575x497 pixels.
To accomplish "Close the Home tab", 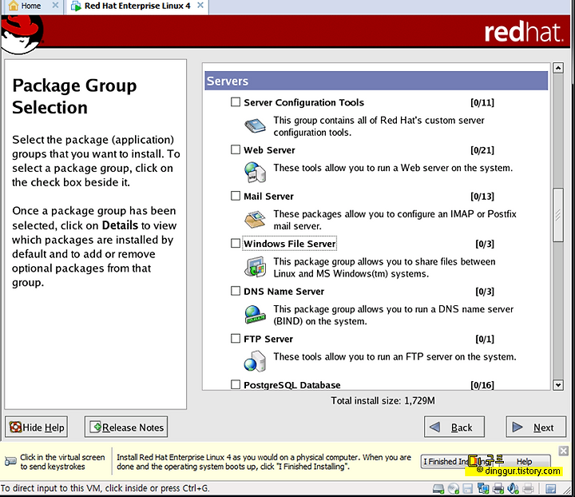I will pyautogui.click(x=55, y=5).
